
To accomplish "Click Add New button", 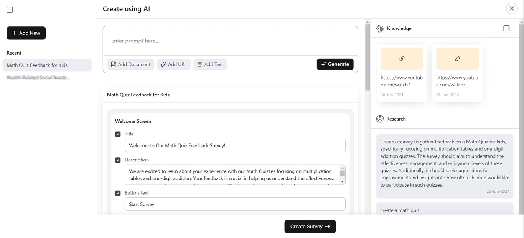I will point(26,33).
